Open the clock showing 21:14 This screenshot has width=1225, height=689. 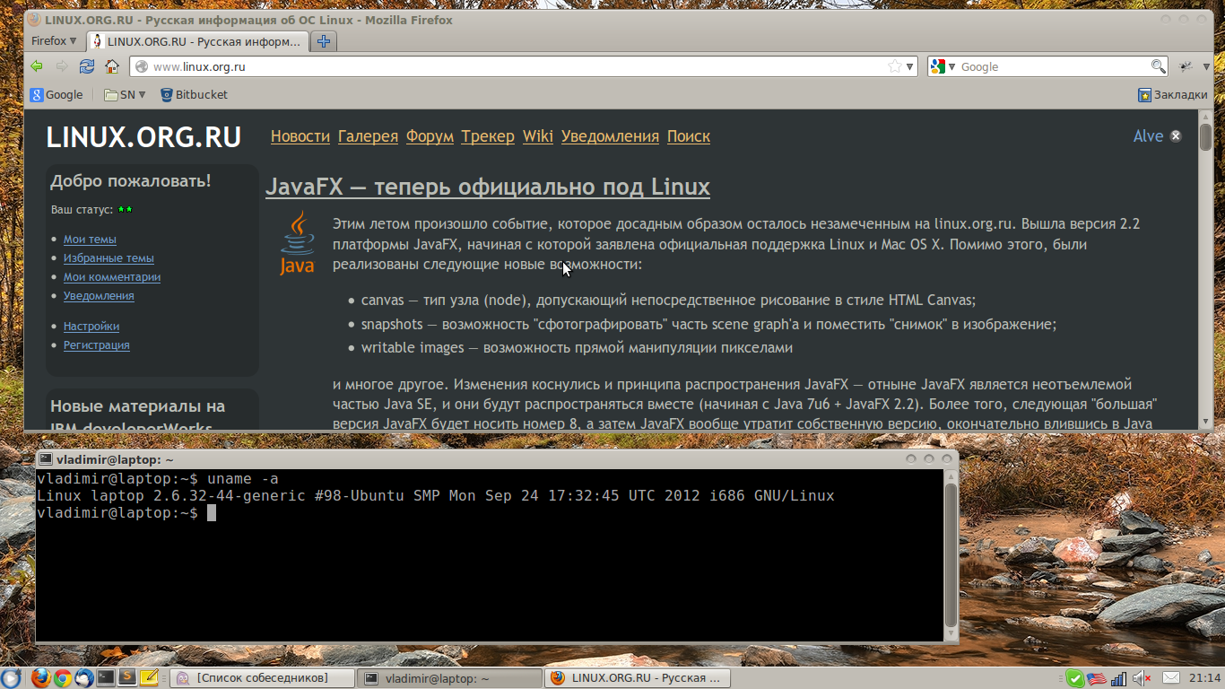pos(1205,678)
